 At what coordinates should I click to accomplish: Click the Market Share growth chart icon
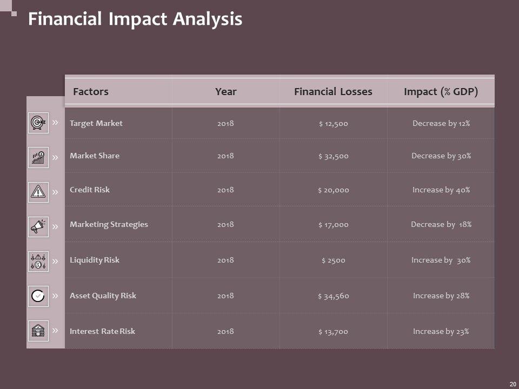(x=38, y=157)
